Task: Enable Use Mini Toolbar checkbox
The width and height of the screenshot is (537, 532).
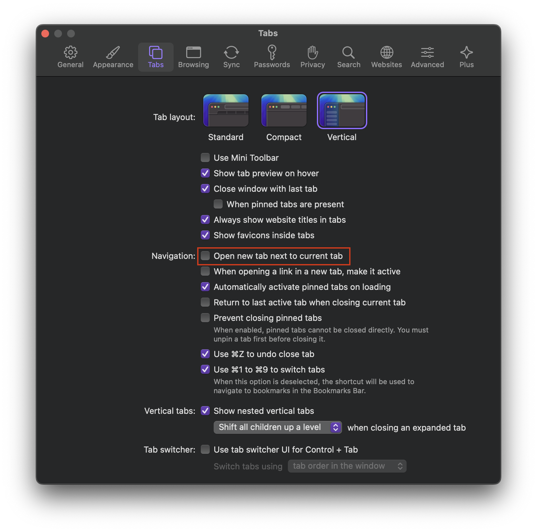Action: [205, 158]
